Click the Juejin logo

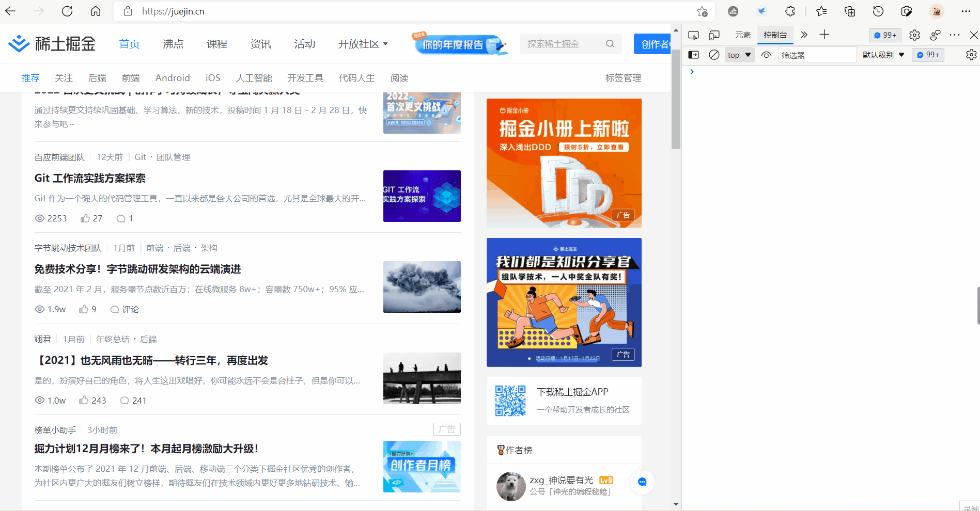click(52, 44)
